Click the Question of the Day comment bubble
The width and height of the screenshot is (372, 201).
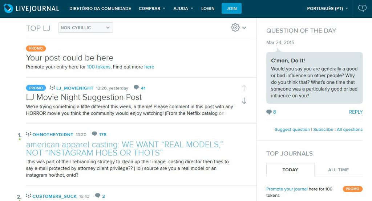pos(269,112)
